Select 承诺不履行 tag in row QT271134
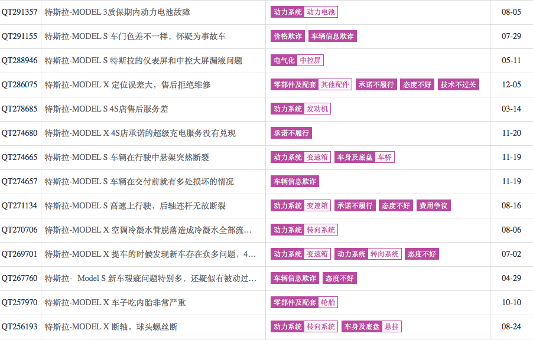The image size is (533, 340). click(355, 205)
